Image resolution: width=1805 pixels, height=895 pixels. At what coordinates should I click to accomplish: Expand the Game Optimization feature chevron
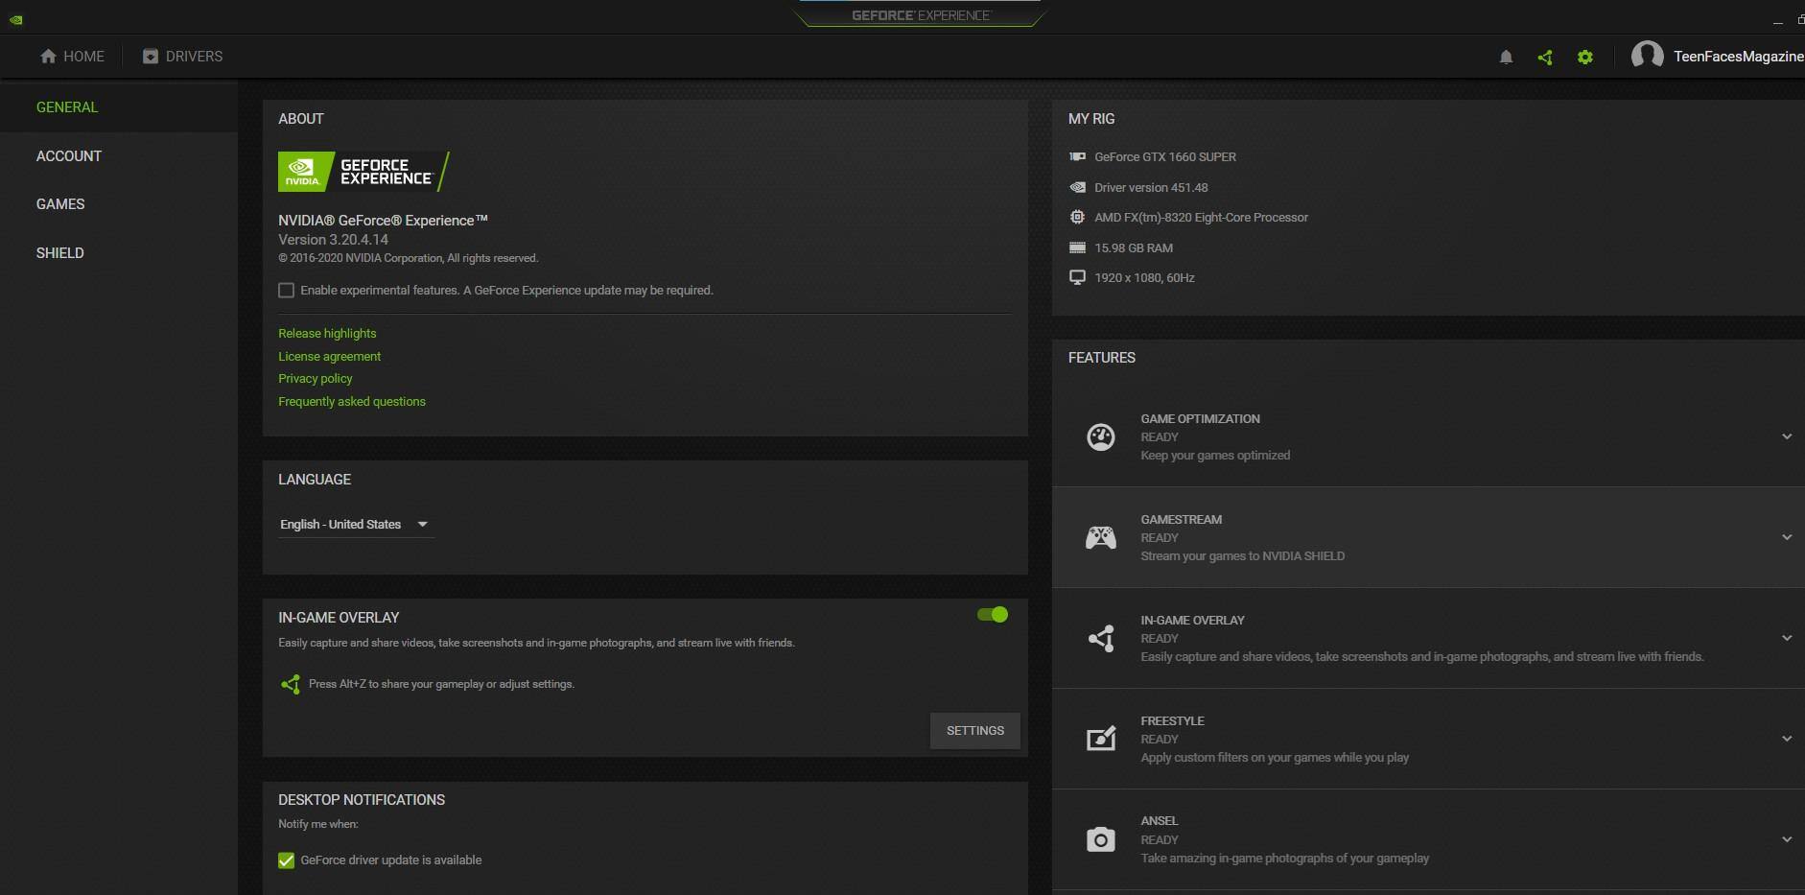point(1787,437)
